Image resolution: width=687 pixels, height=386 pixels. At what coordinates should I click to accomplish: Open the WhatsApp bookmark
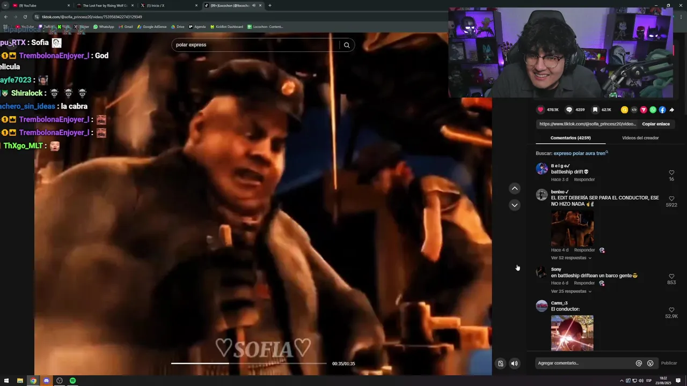104,26
